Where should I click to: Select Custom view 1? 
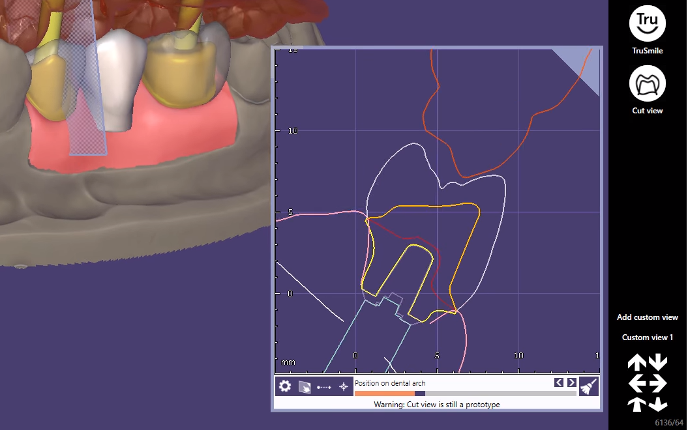pyautogui.click(x=647, y=337)
